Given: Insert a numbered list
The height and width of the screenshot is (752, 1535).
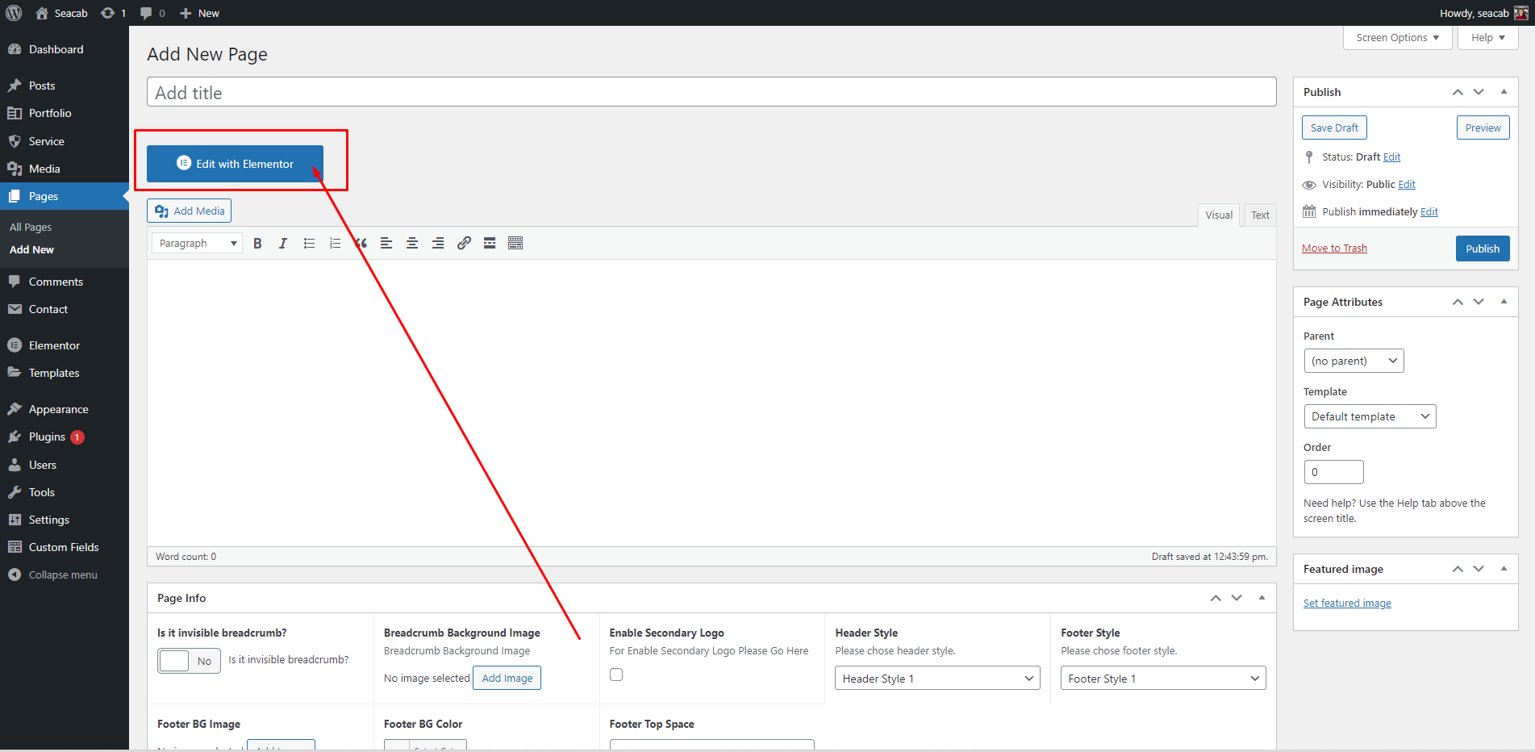Looking at the screenshot, I should (335, 244).
